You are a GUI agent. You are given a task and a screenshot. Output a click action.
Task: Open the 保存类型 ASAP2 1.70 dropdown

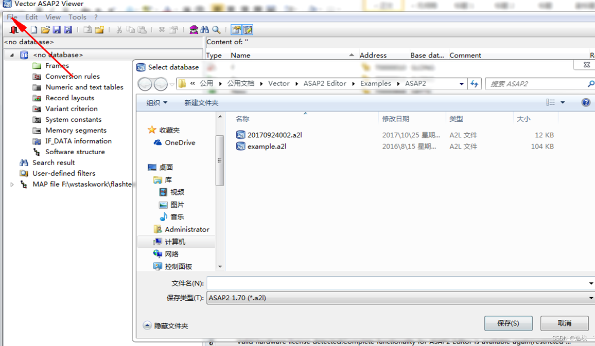point(400,298)
